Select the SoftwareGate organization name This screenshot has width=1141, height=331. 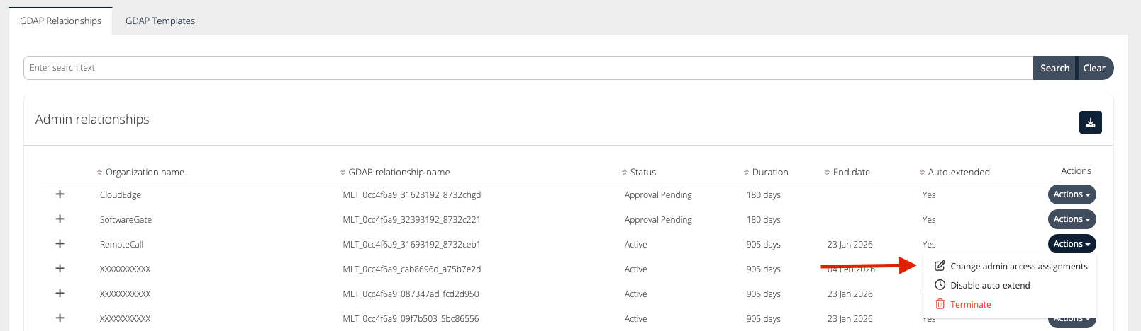click(126, 220)
